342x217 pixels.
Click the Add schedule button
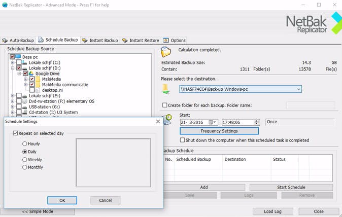(x=204, y=187)
